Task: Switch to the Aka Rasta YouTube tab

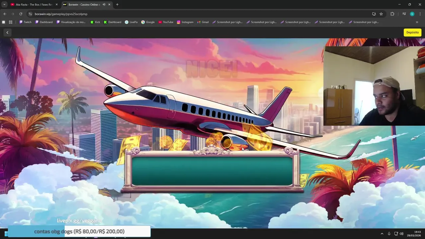Action: click(34, 4)
